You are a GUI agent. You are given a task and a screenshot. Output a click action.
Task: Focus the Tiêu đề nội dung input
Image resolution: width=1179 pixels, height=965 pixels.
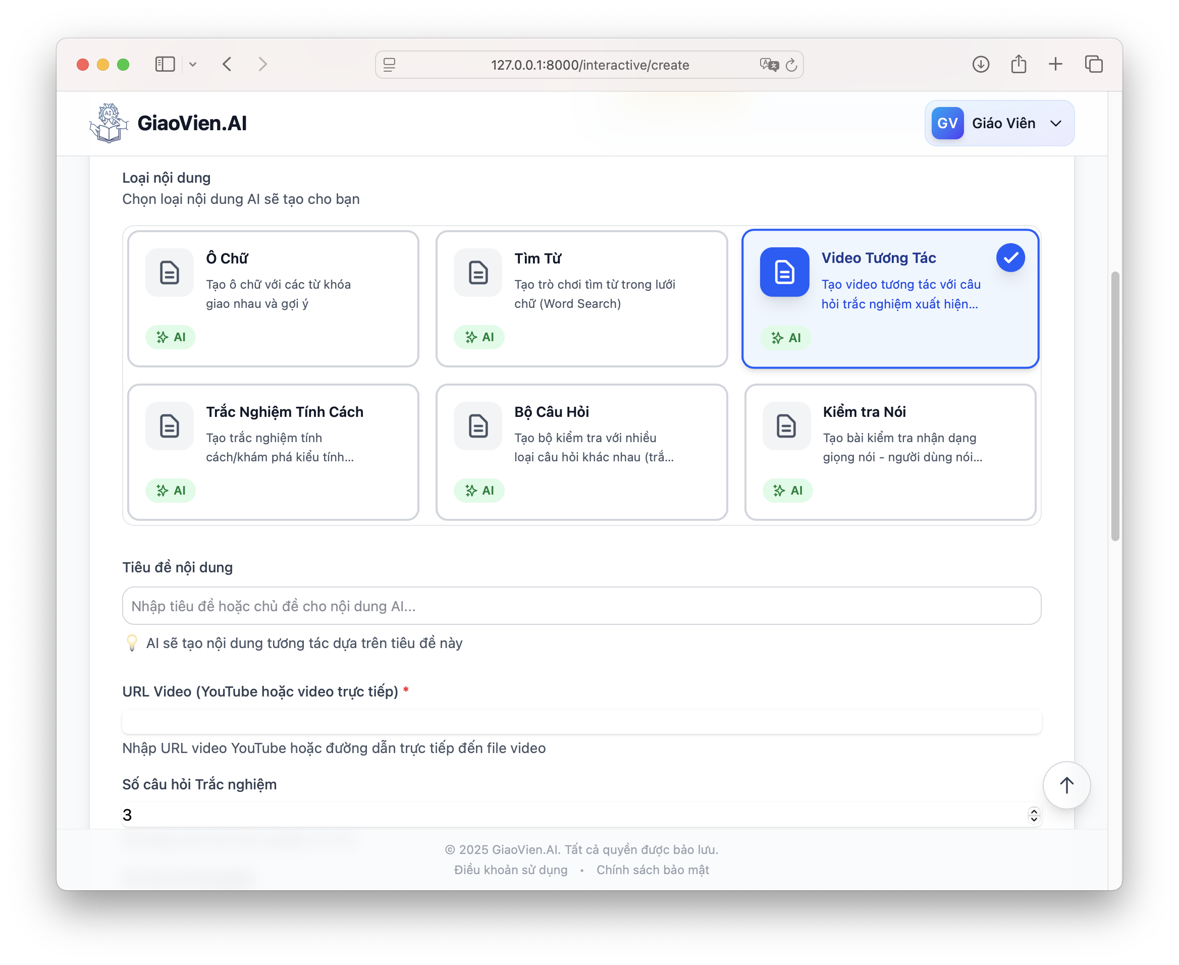click(x=581, y=606)
